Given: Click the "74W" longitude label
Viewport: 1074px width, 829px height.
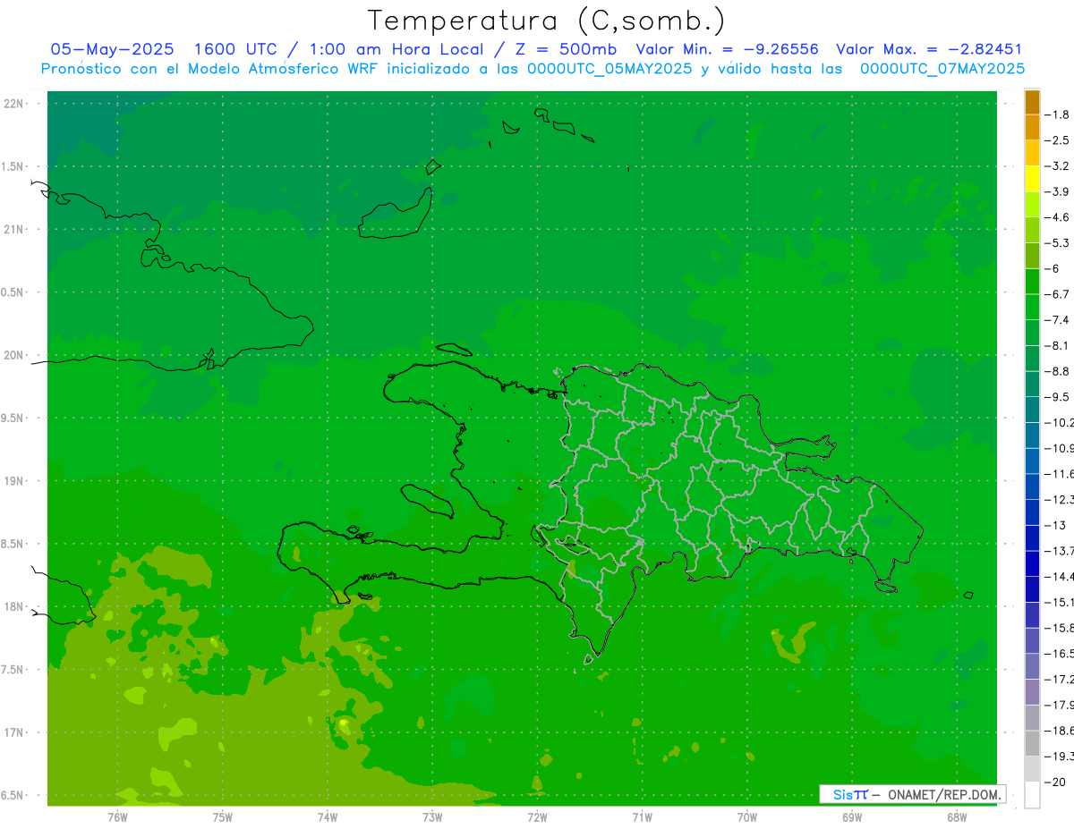Looking at the screenshot, I should 328,817.
